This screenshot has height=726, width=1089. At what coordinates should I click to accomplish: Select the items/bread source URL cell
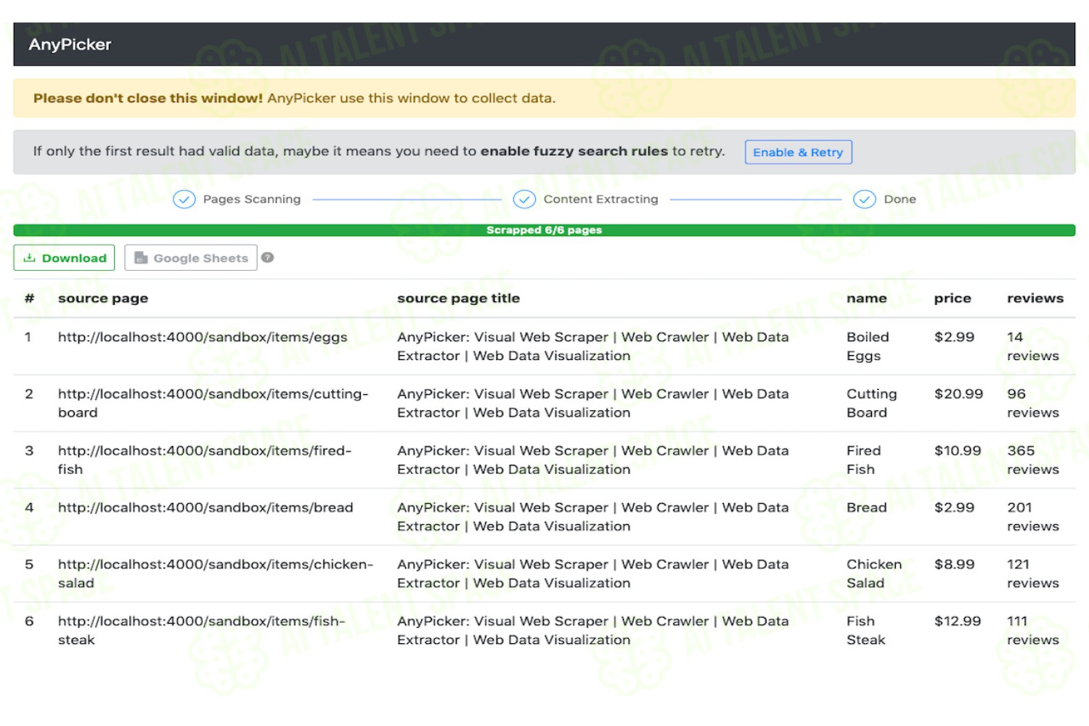205,507
